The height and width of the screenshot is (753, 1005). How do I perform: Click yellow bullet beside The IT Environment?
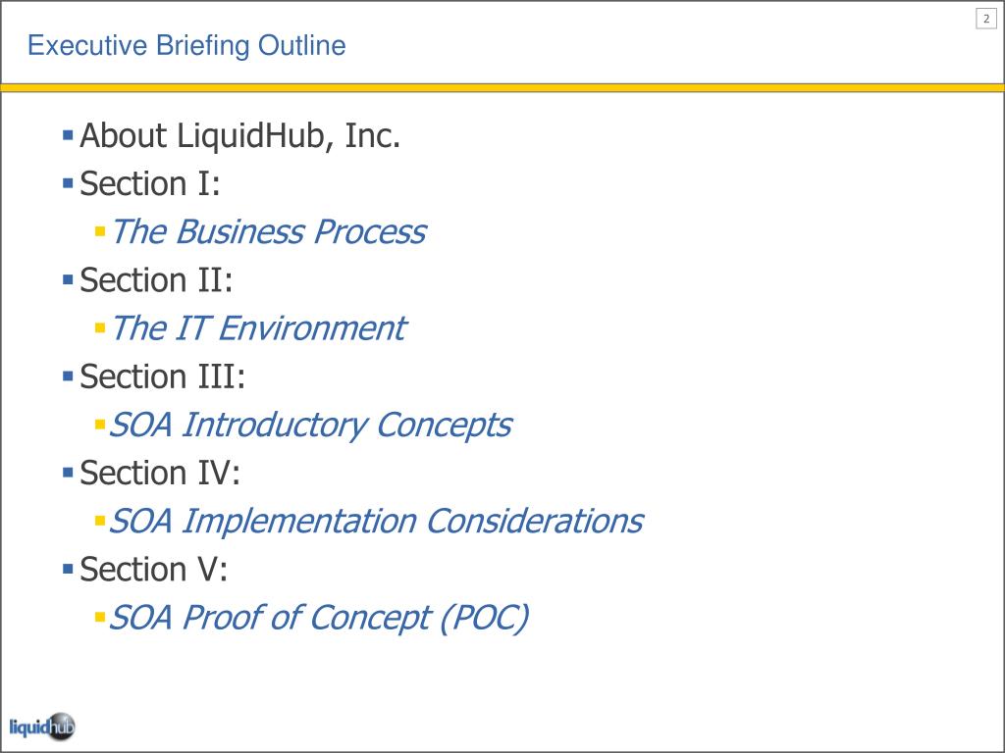tap(100, 328)
